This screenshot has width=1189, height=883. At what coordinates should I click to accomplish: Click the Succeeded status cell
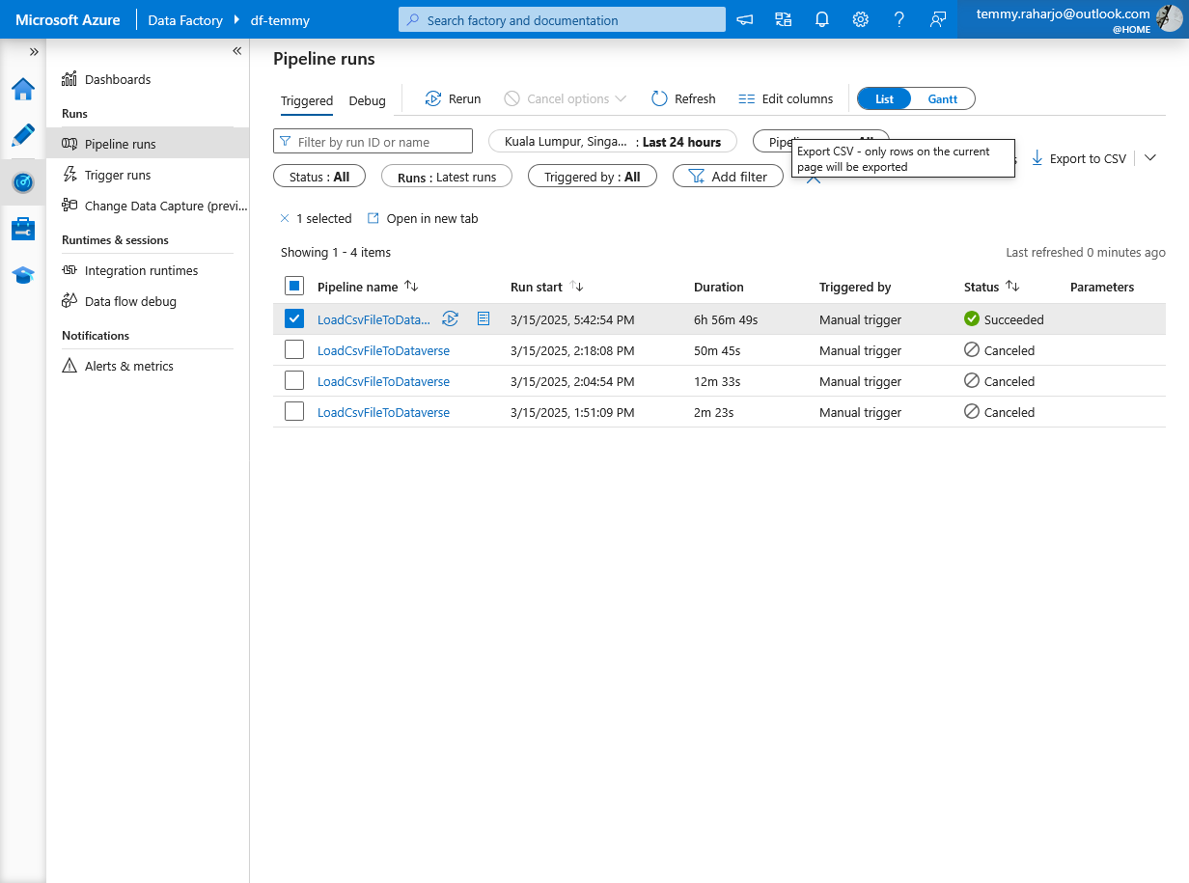1004,319
